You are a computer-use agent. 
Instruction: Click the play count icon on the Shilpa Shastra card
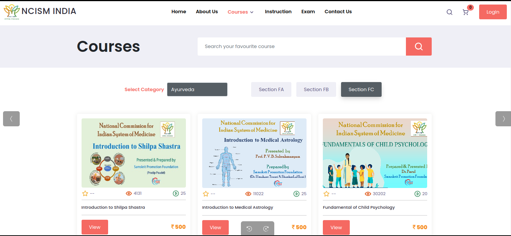[176, 193]
